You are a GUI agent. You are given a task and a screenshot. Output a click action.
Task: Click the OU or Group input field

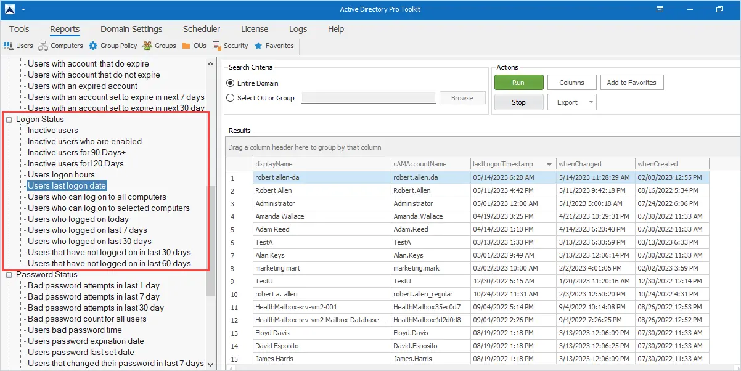[x=369, y=98]
